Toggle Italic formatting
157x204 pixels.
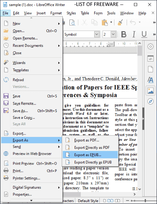(x=134, y=34)
